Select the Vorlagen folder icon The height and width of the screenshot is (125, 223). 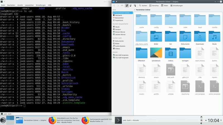[185, 53]
